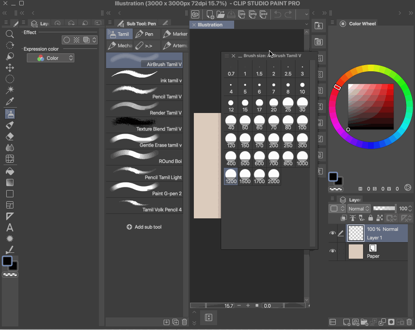The width and height of the screenshot is (415, 330).
Task: Click Add sub tool button
Action: tap(144, 227)
